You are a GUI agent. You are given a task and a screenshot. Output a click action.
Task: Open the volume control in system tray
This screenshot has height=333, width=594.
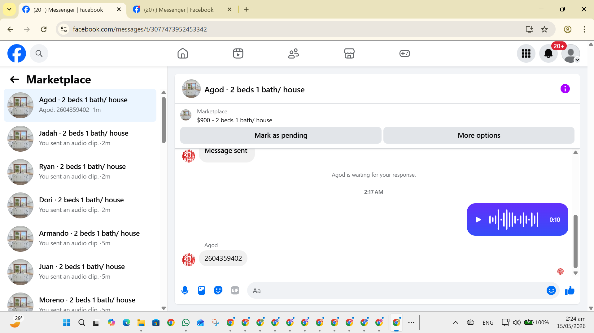(516, 323)
